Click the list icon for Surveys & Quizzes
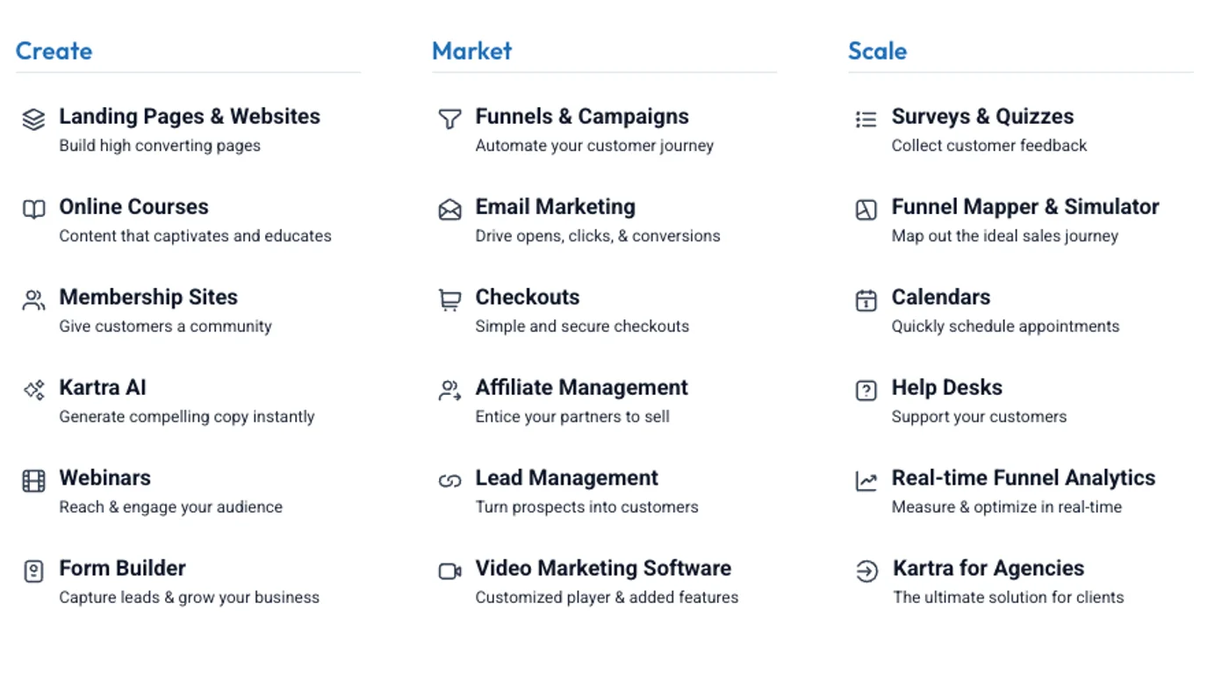Screen dimensions: 1229x675 point(866,119)
